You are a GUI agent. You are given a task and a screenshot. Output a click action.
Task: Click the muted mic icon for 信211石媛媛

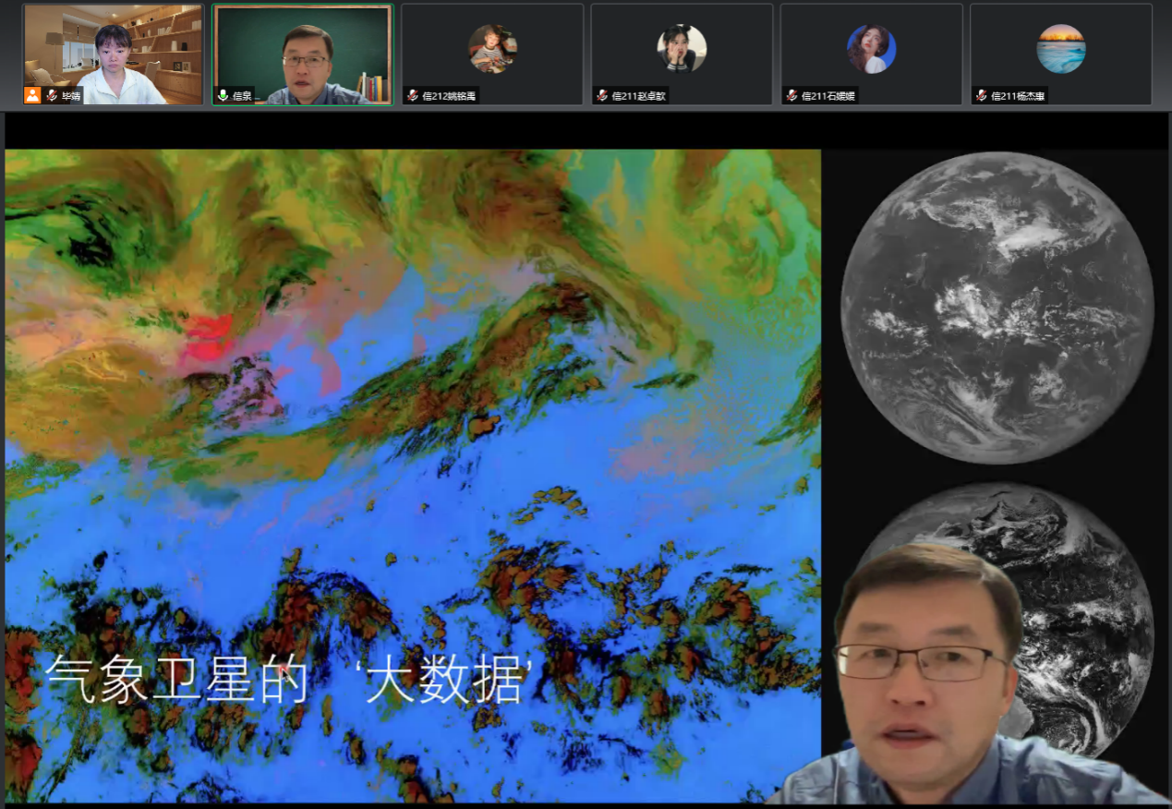pos(791,95)
